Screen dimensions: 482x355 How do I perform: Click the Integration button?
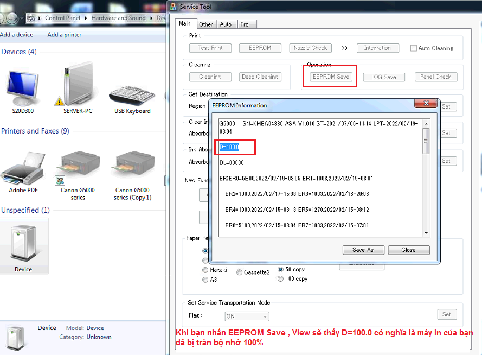378,48
